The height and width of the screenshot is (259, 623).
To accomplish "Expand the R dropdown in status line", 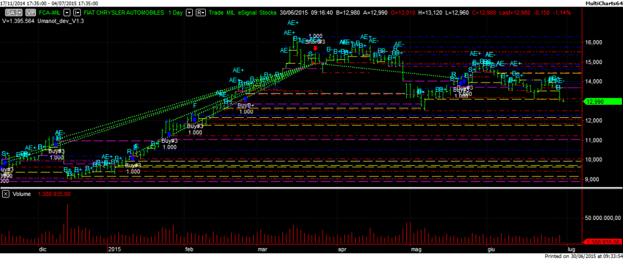I will 200,12.
